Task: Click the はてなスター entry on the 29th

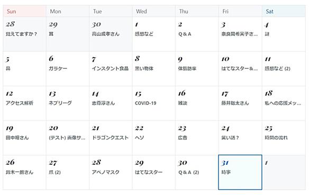Action: point(149,172)
